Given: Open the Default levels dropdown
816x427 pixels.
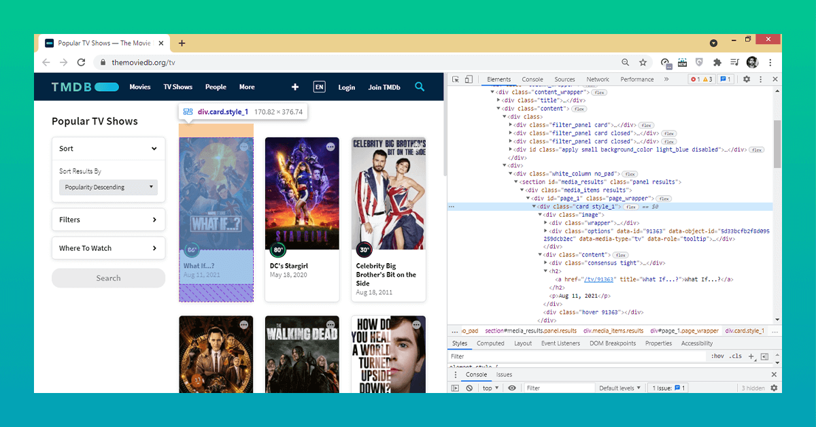Looking at the screenshot, I should (x=619, y=388).
